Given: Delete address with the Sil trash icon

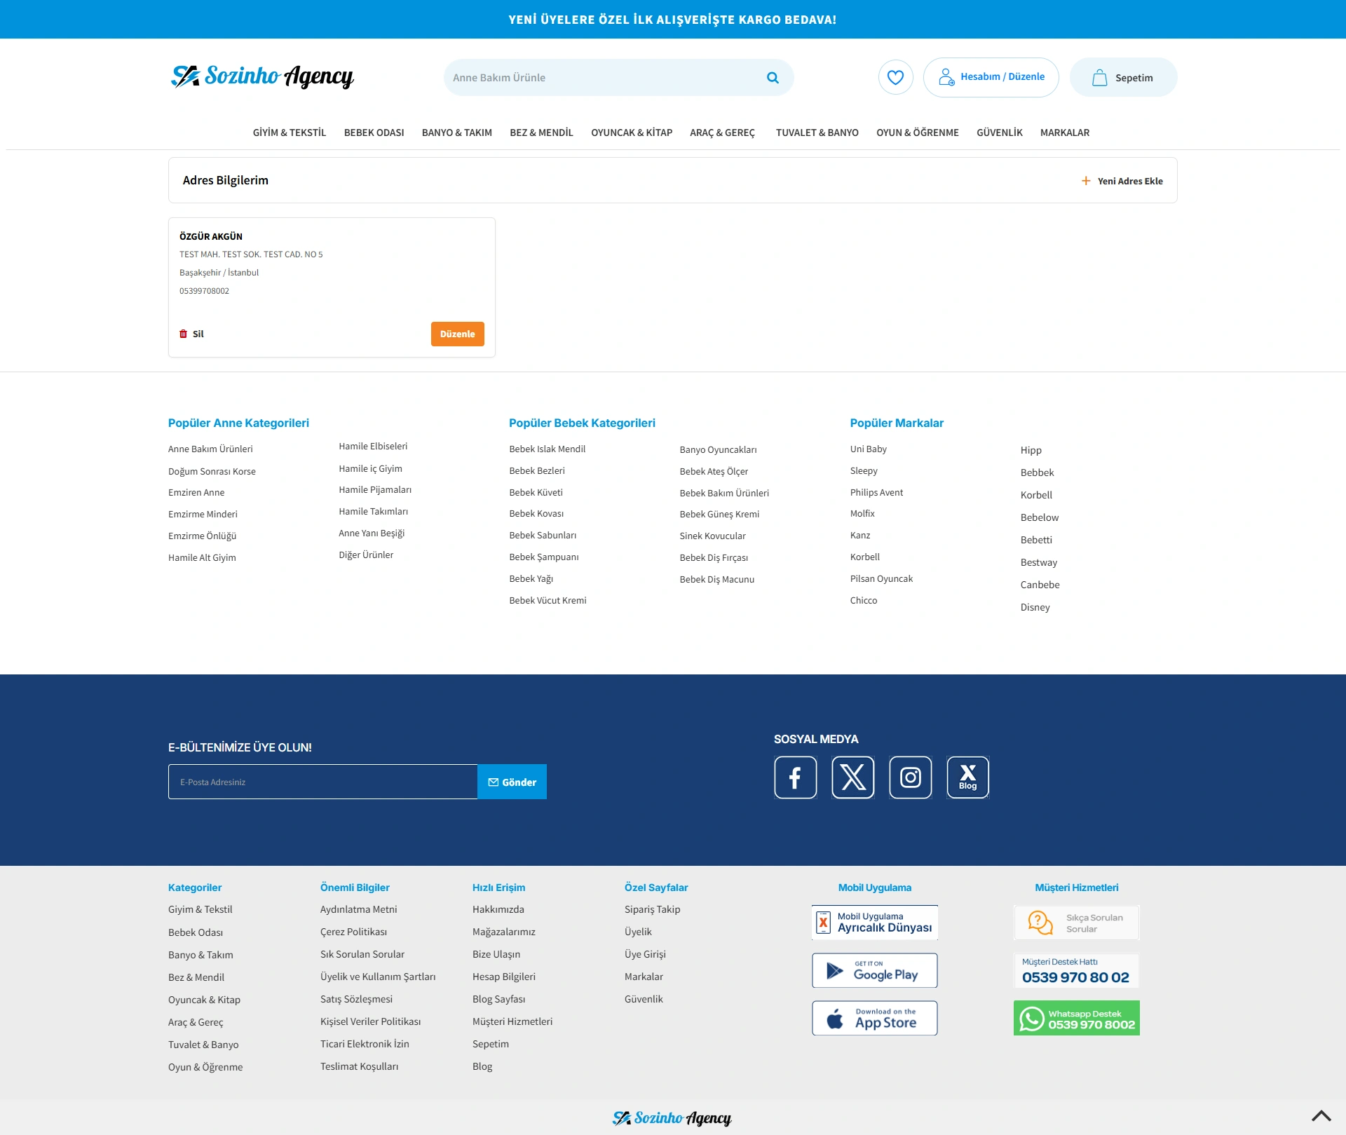Looking at the screenshot, I should (x=184, y=334).
